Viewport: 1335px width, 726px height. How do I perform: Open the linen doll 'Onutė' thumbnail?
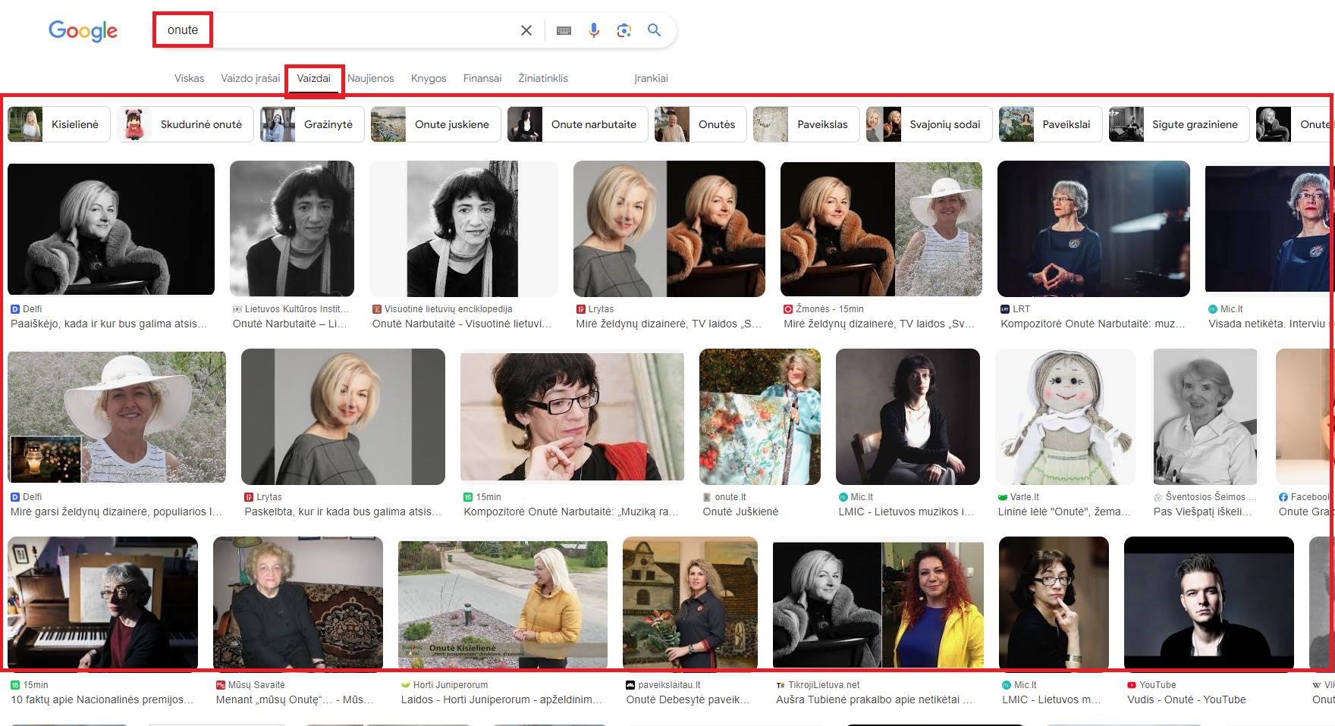click(x=1065, y=417)
